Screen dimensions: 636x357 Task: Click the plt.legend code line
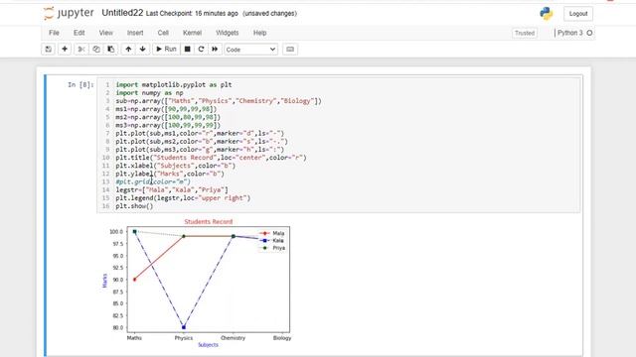183,198
